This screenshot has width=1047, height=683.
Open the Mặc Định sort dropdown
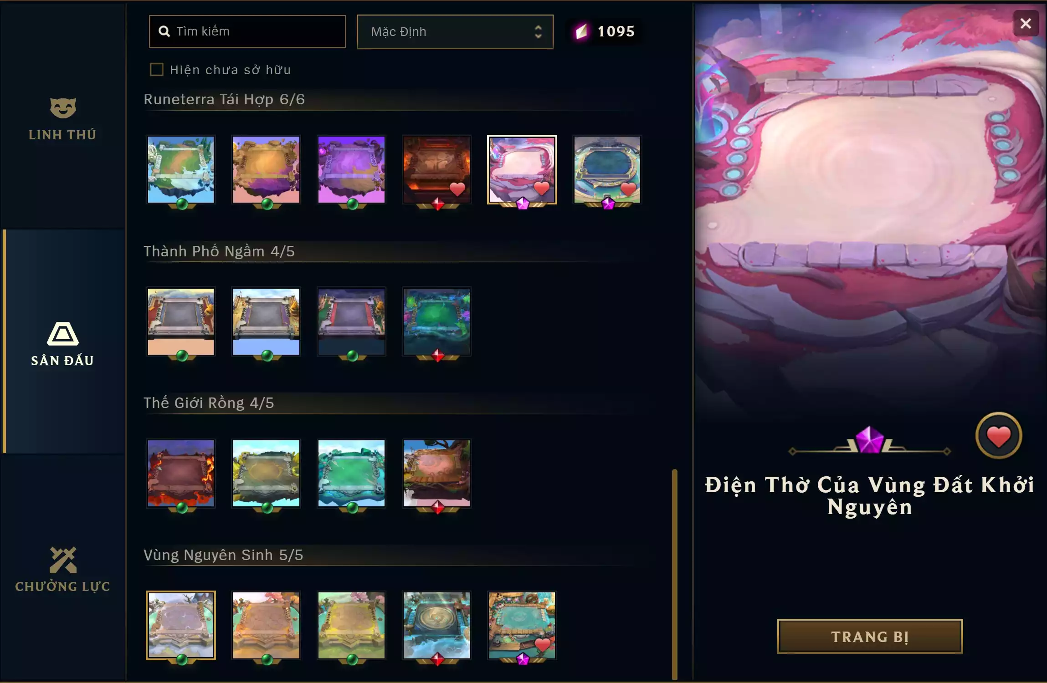pos(455,32)
